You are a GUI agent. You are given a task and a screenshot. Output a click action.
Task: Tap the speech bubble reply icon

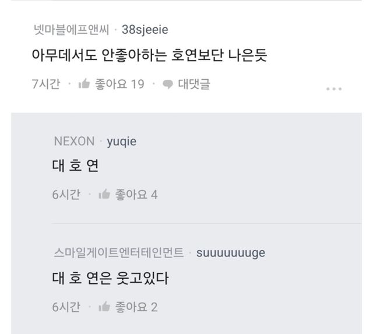point(168,84)
